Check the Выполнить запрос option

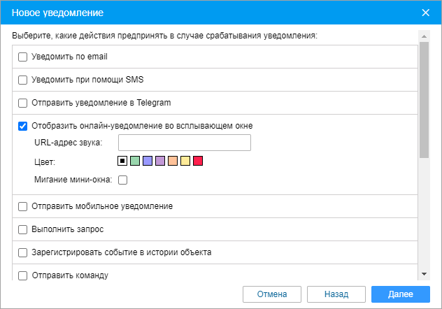pyautogui.click(x=22, y=229)
